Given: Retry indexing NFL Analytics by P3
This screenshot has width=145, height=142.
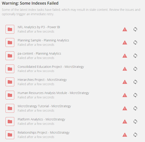Looking at the screenshot, I should click(135, 29).
